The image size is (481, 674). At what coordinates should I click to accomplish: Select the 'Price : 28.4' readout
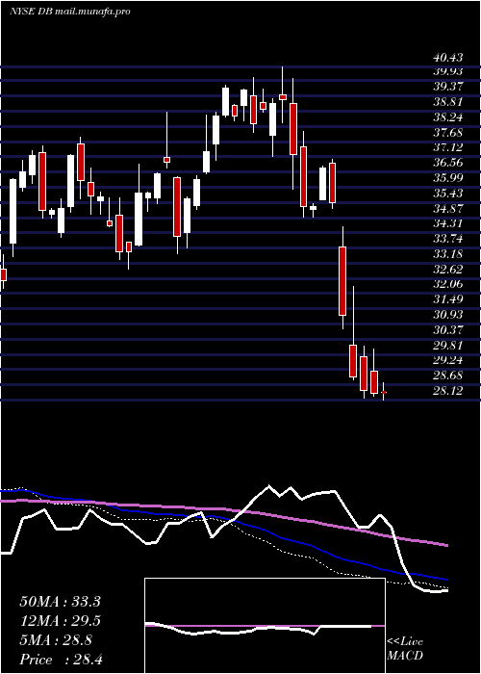60,660
